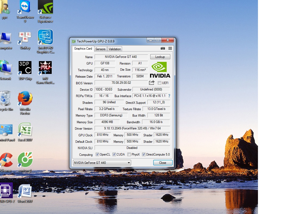
Task: Open the Network desktop icon
Action: click(6, 70)
